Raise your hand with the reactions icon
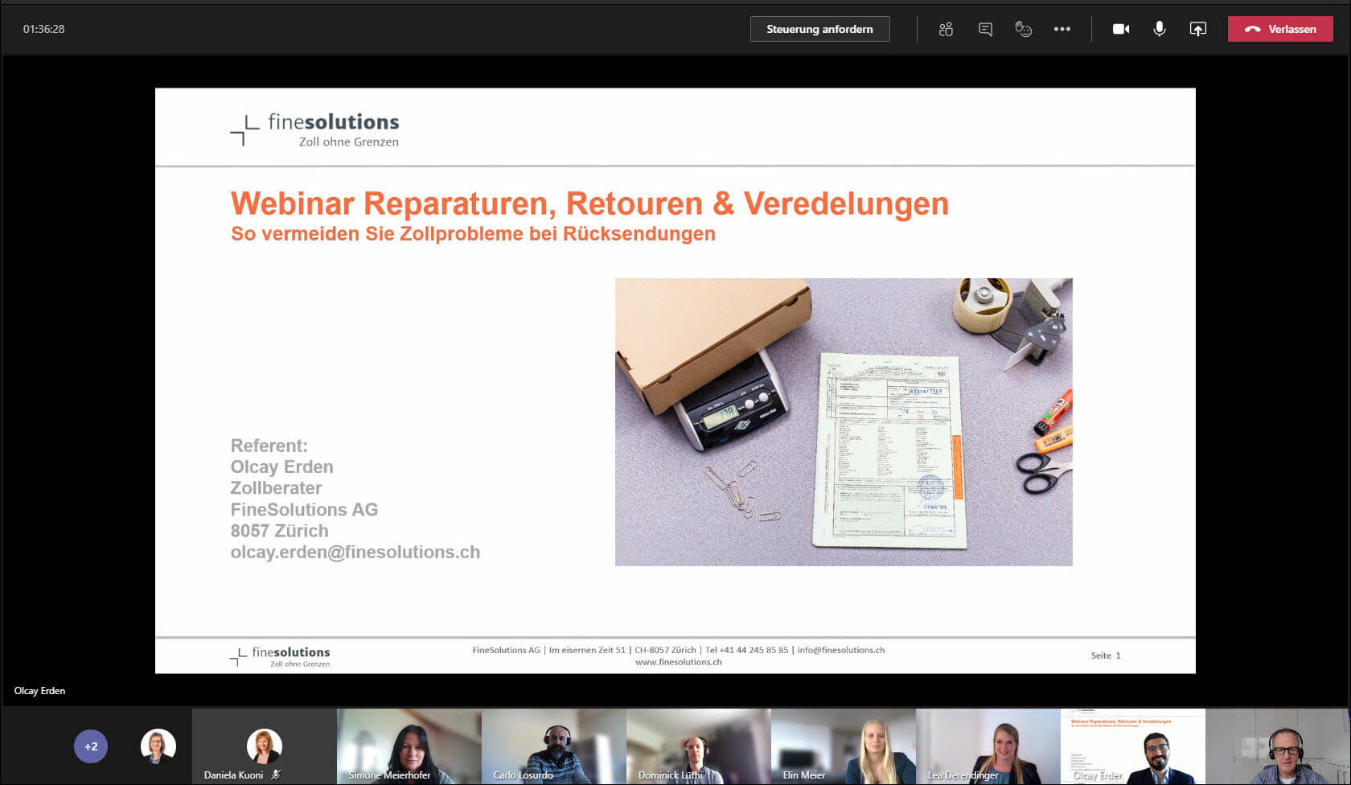The image size is (1351, 785). [1023, 29]
